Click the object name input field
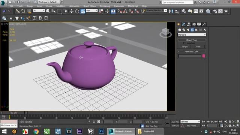This screenshot has height=135, width=240. (190, 56)
